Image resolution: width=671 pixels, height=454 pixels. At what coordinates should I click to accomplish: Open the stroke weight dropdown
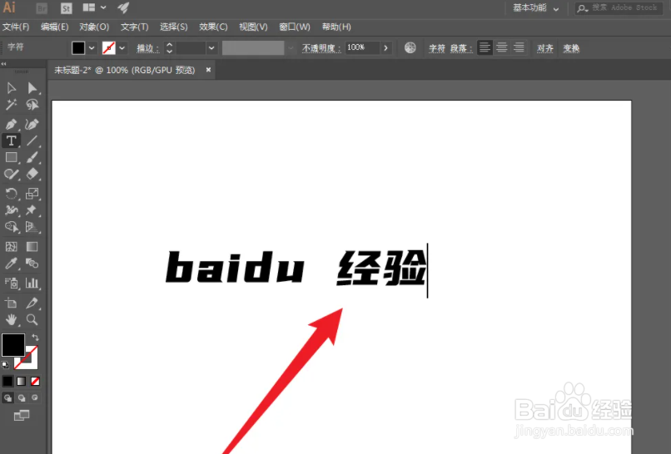(x=211, y=48)
